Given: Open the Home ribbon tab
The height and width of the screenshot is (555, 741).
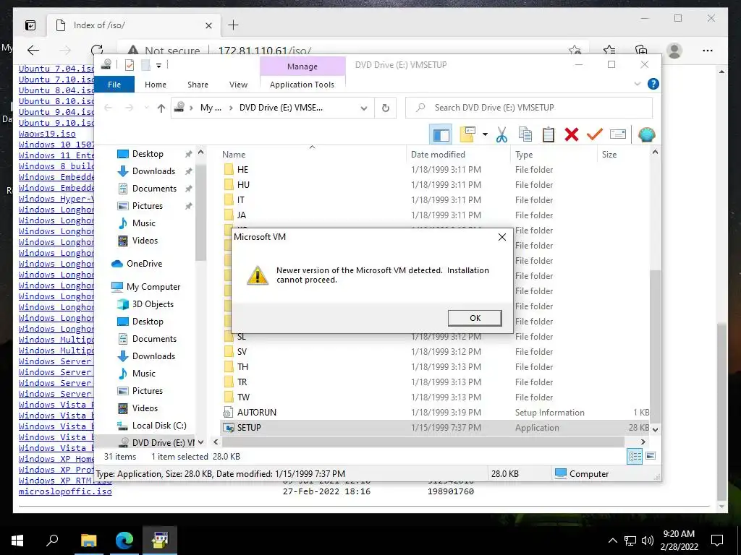Looking at the screenshot, I should click(156, 85).
